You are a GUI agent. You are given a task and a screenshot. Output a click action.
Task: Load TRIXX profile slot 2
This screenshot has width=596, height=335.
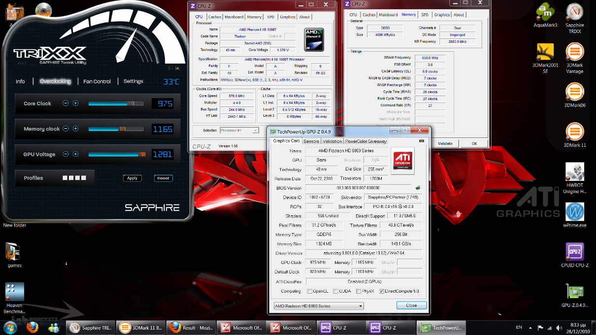tap(71, 178)
